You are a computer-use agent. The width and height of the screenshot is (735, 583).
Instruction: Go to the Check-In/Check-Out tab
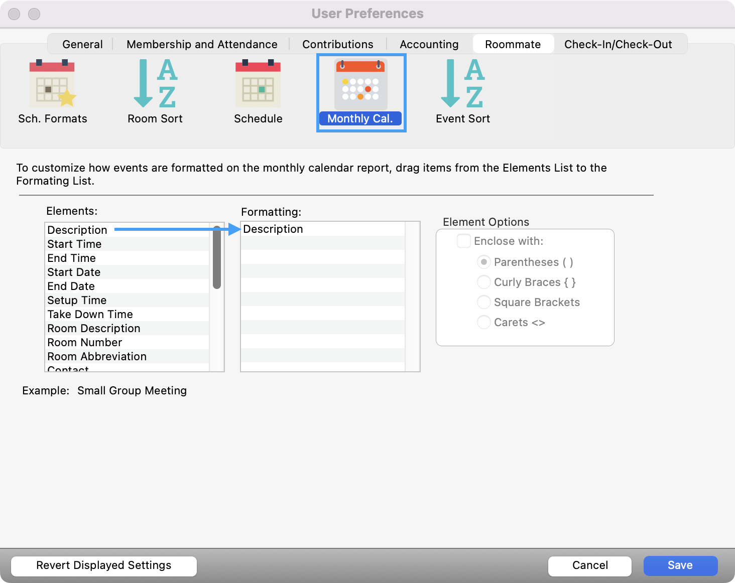[618, 44]
